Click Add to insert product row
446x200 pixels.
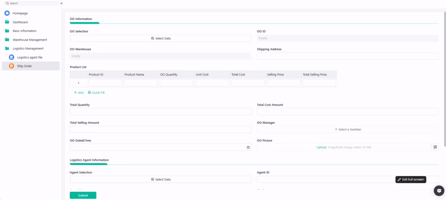pos(78,93)
